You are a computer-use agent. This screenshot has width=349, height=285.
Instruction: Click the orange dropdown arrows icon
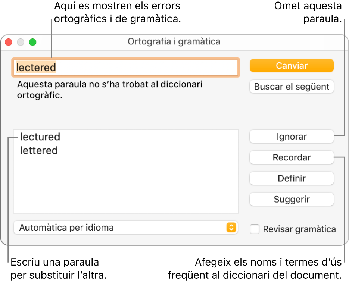[231, 228]
